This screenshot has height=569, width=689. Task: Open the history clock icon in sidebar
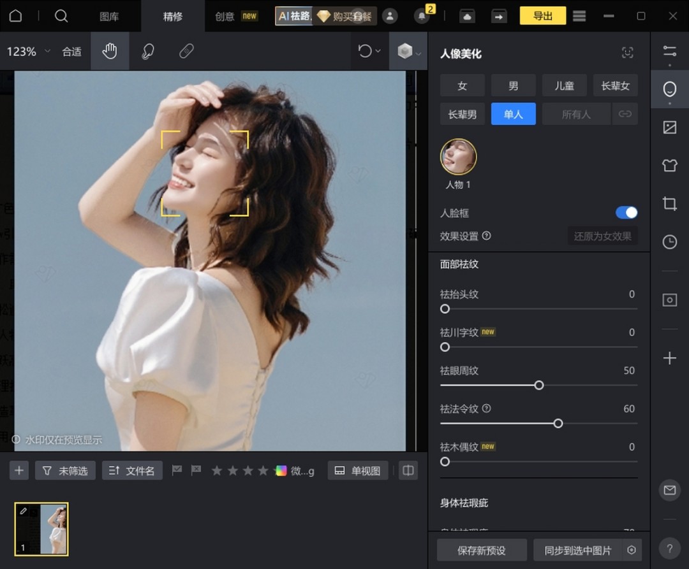669,242
